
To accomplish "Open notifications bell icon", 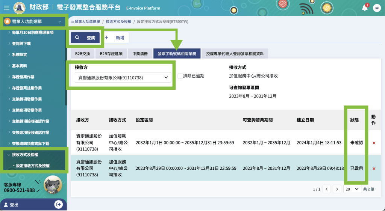I will [x=364, y=8].
